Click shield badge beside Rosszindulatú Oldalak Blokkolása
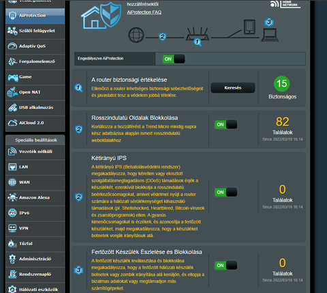The width and height of the screenshot is (327, 293). click(79, 129)
